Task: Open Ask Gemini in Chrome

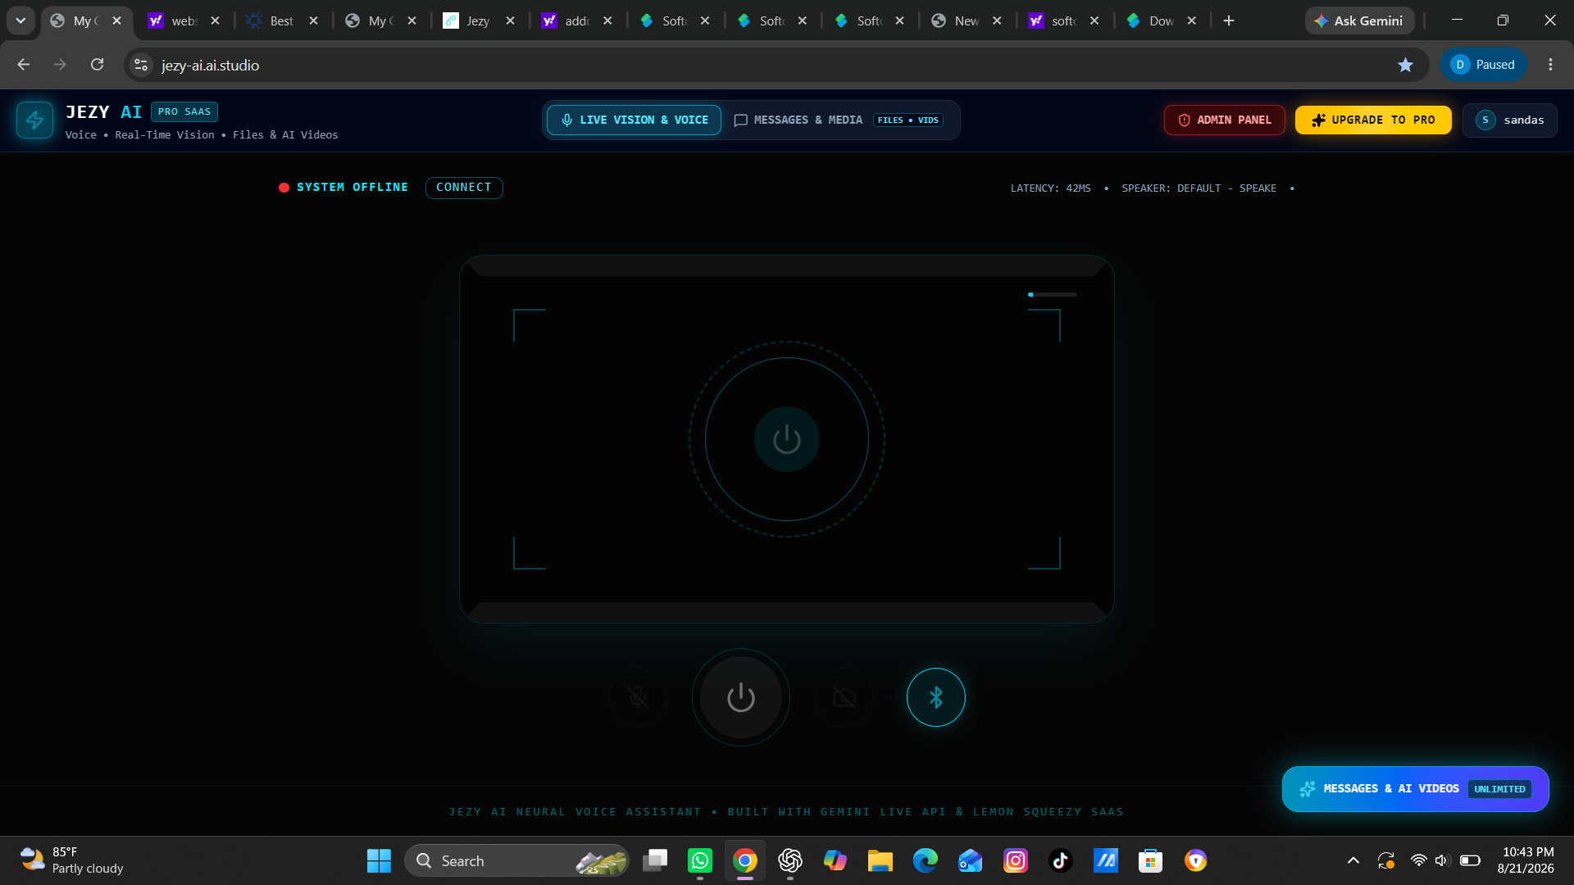Action: 1359,20
